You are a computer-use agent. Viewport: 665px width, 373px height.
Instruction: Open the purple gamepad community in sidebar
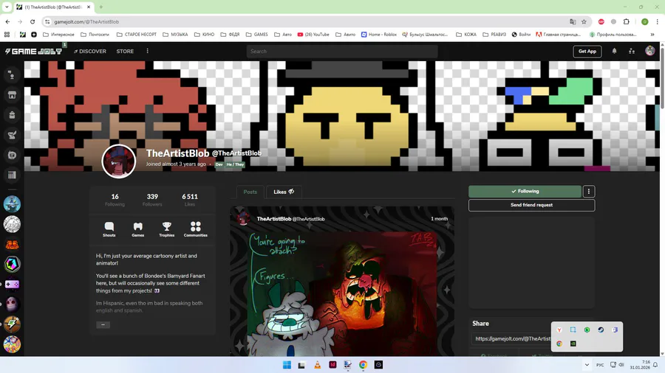(x=12, y=285)
